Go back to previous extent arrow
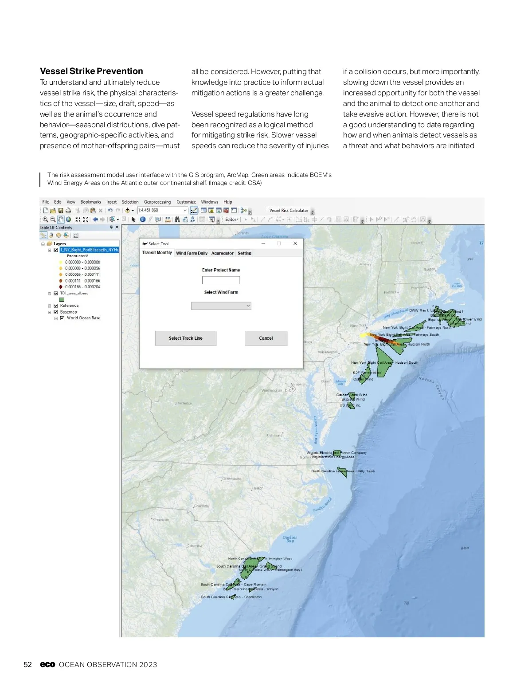 [95, 220]
